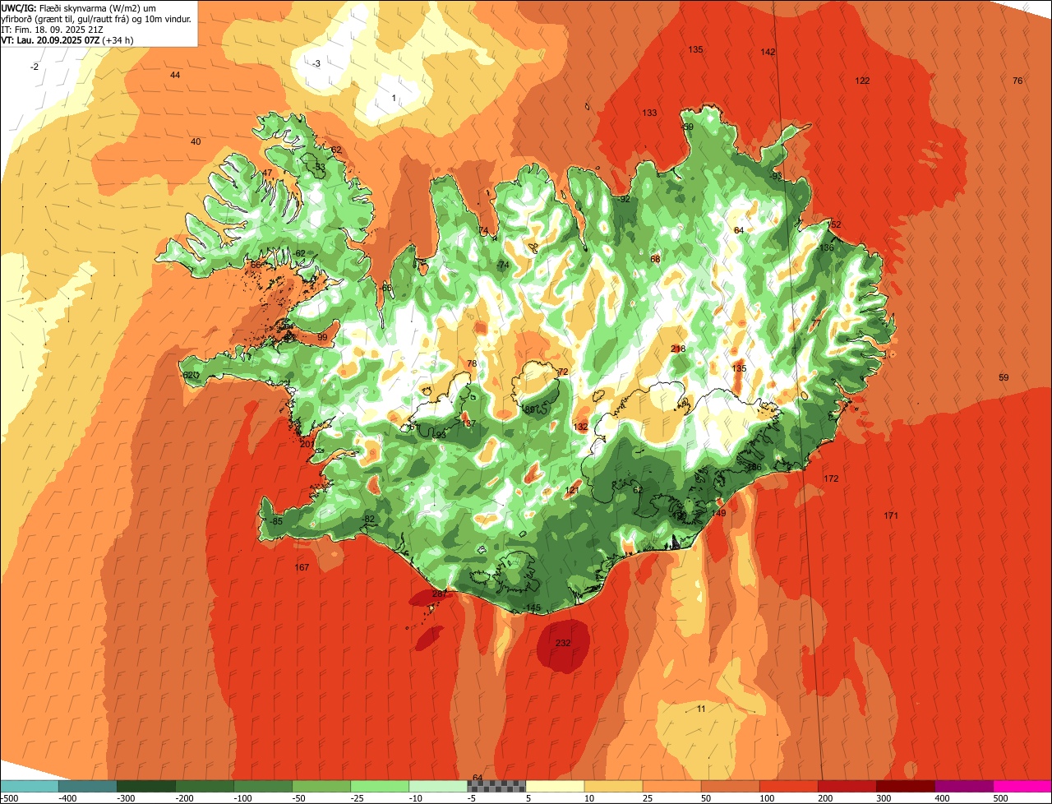
Task: Select the dark red 300 to 400 swatch
Action: pos(905,786)
